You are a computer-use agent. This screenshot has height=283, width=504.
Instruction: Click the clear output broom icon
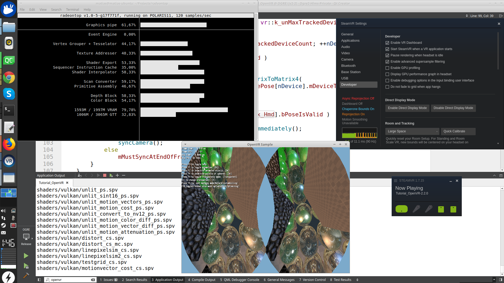tap(80, 175)
